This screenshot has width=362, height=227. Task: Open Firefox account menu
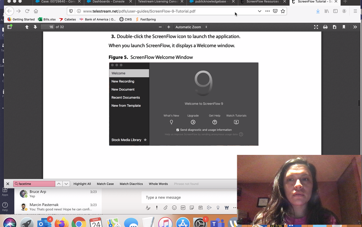point(344,11)
